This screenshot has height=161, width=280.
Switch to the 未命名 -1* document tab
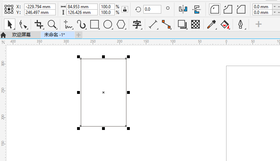pos(55,35)
